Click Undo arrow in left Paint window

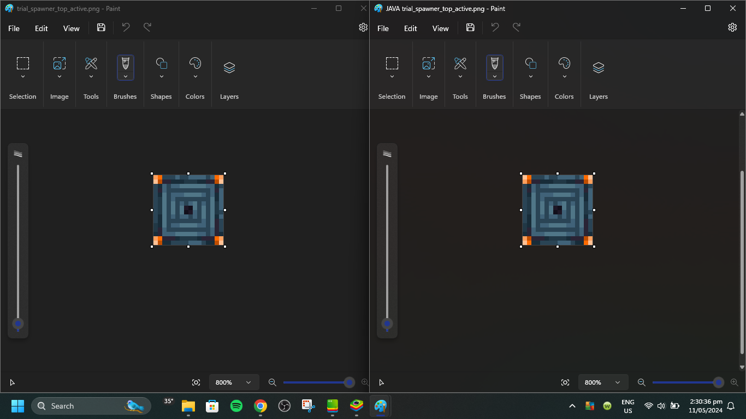click(126, 28)
